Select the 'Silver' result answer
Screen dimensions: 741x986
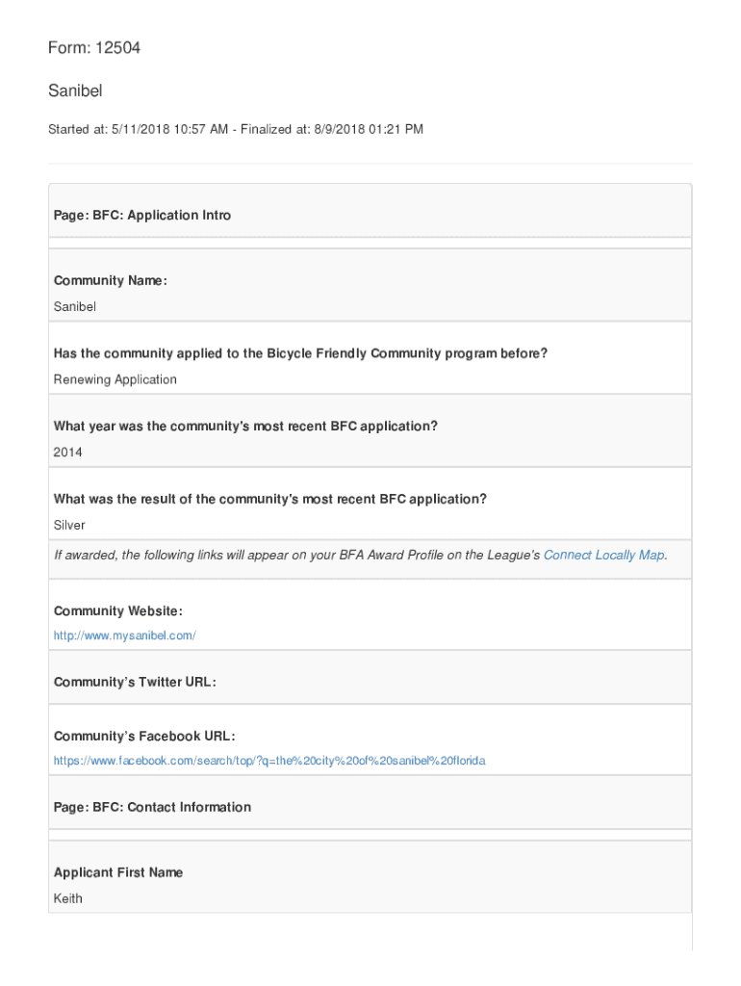(x=69, y=525)
